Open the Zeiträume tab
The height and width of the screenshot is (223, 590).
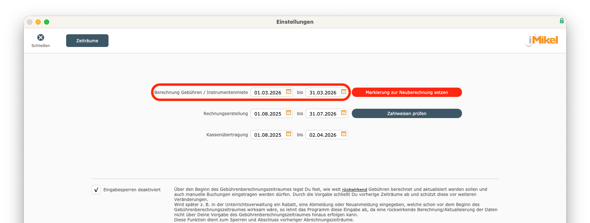(x=87, y=41)
